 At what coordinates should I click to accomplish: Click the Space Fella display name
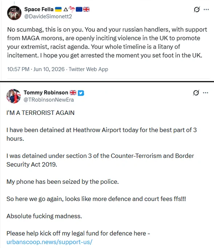tap(39, 9)
